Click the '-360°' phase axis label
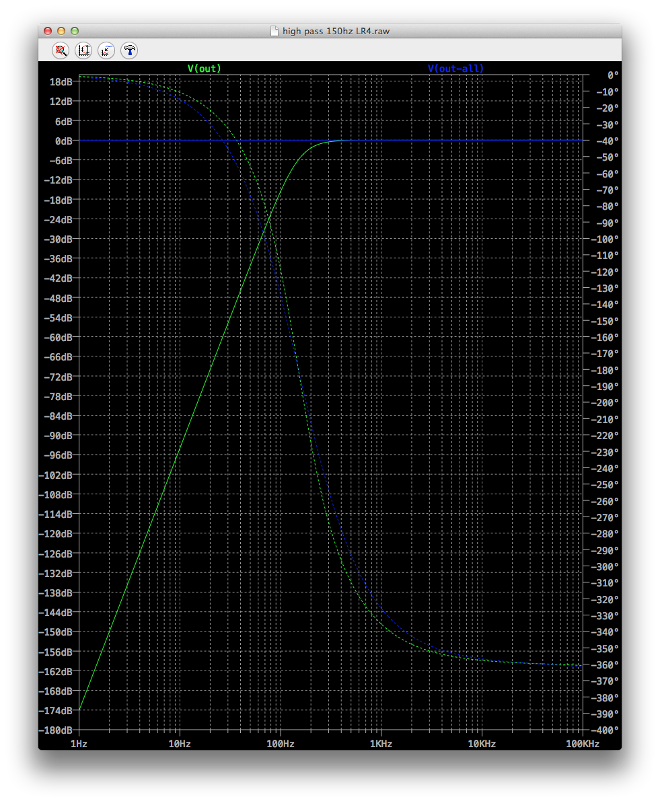 (x=605, y=664)
